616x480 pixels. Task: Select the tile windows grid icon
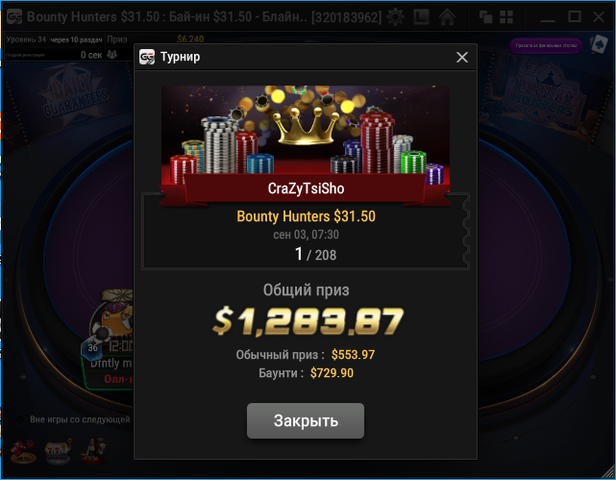tap(506, 17)
